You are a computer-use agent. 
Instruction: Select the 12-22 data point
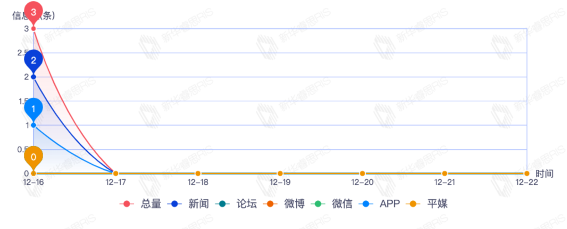pyautogui.click(x=527, y=174)
